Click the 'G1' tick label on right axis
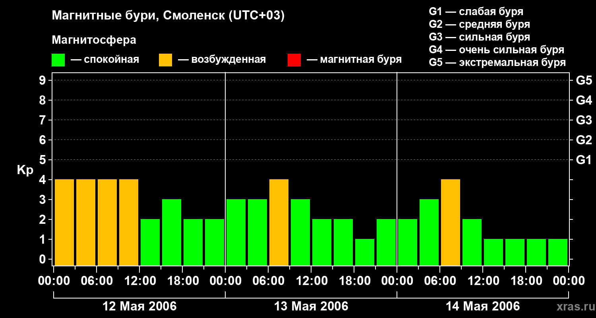 (x=584, y=160)
